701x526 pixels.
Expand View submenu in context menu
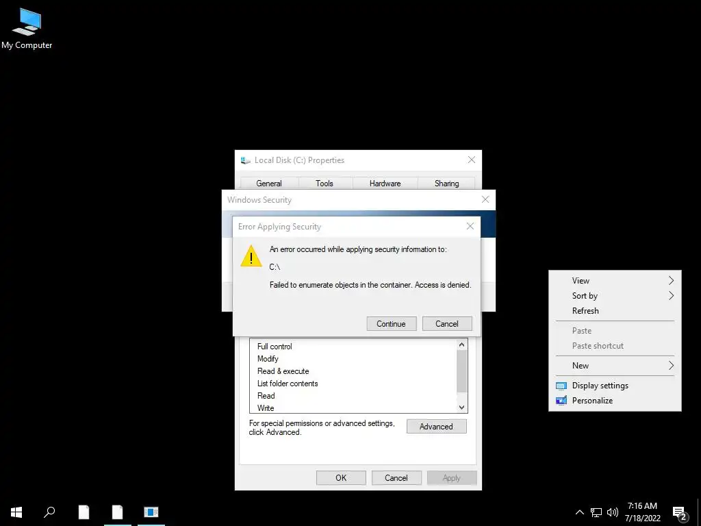[615, 280]
